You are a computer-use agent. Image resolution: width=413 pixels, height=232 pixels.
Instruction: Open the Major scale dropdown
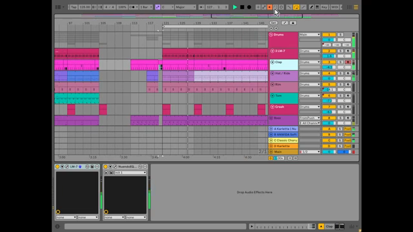[x=185, y=7]
